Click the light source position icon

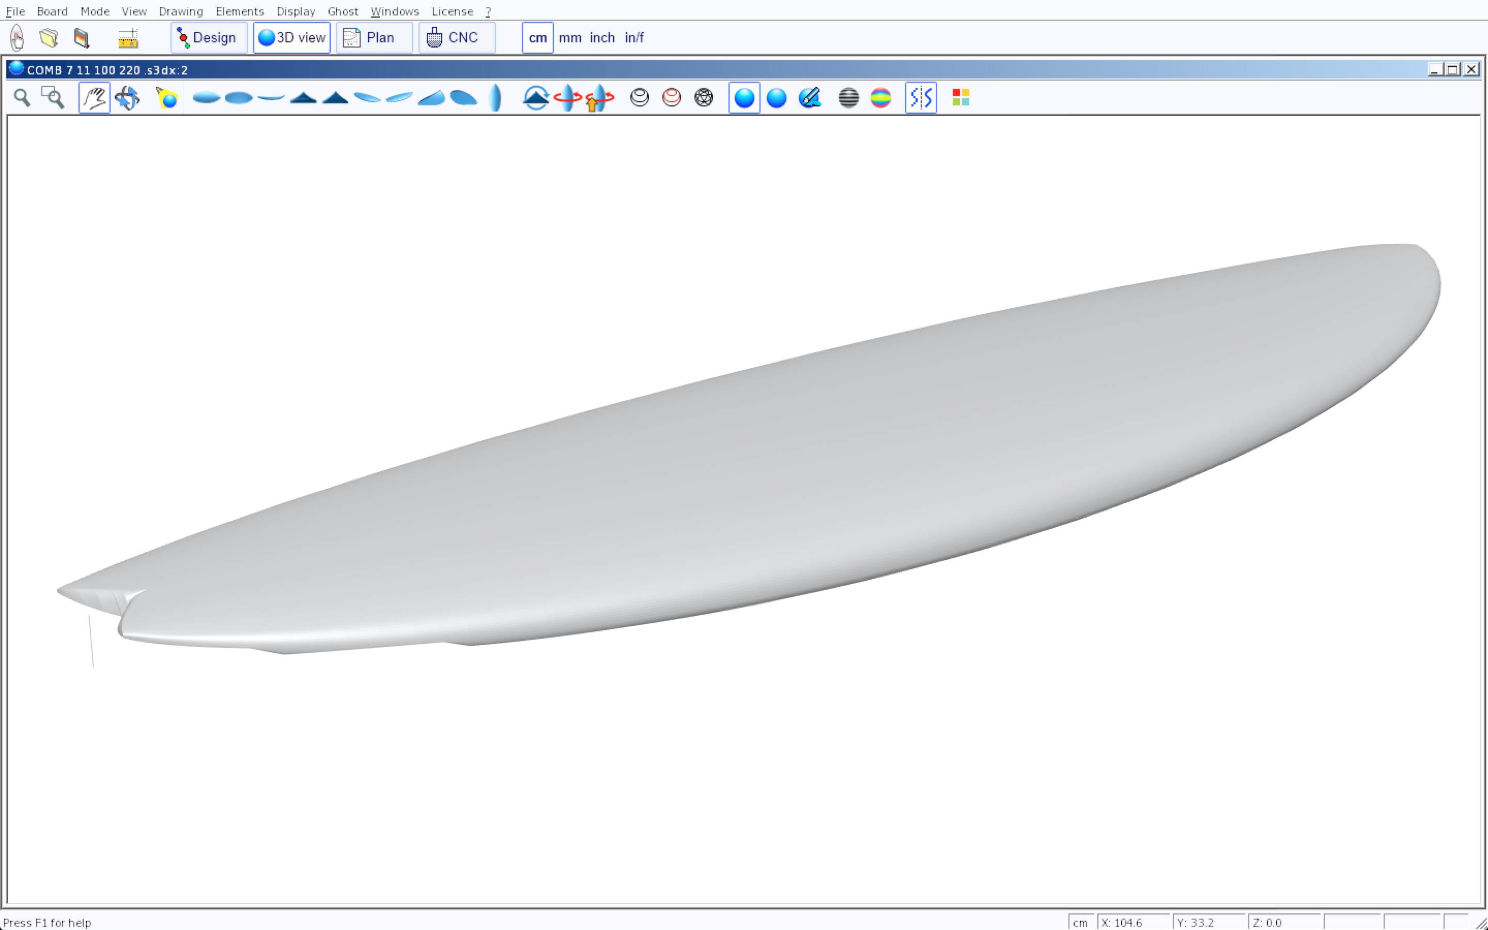coord(167,98)
